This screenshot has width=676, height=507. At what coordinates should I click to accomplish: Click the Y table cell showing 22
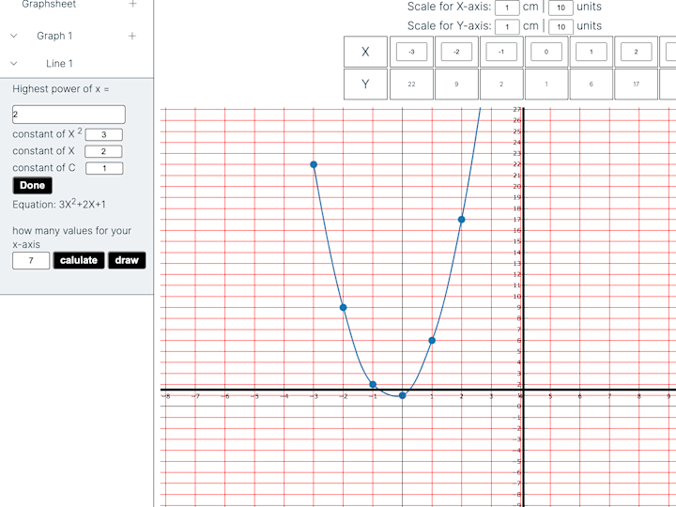point(412,84)
